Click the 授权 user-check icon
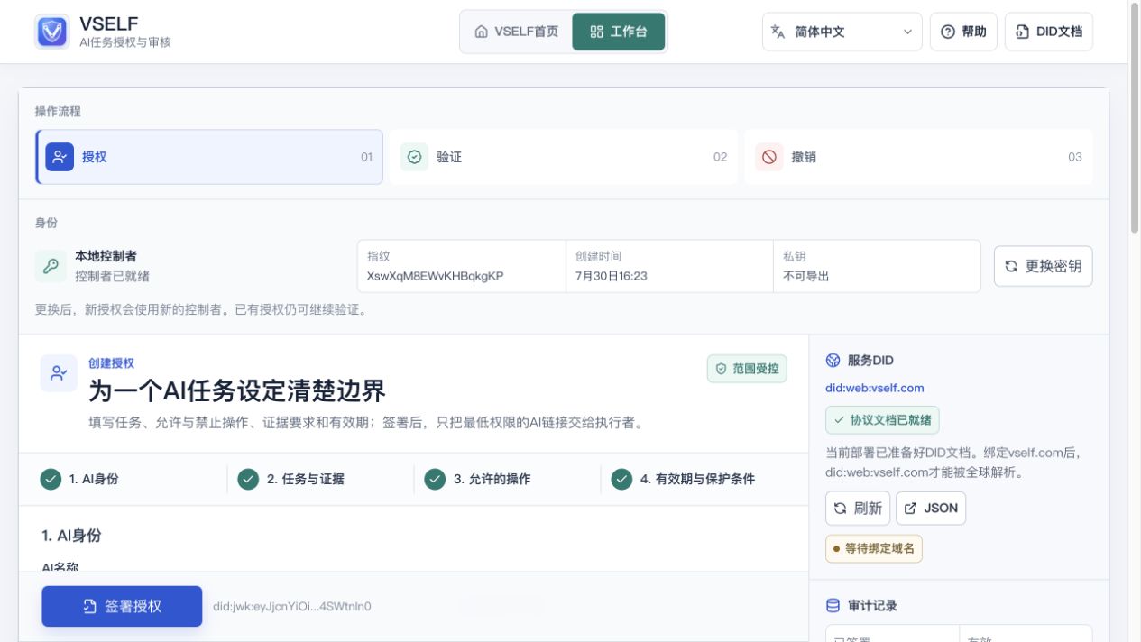Screen dimensions: 1141x642 60,157
